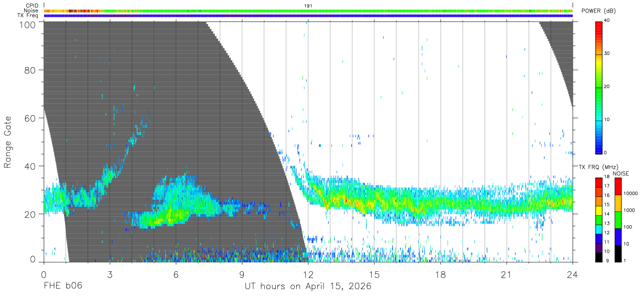Click the '20' range gate axis label
Screen dimensions: 644x297
tap(30, 214)
